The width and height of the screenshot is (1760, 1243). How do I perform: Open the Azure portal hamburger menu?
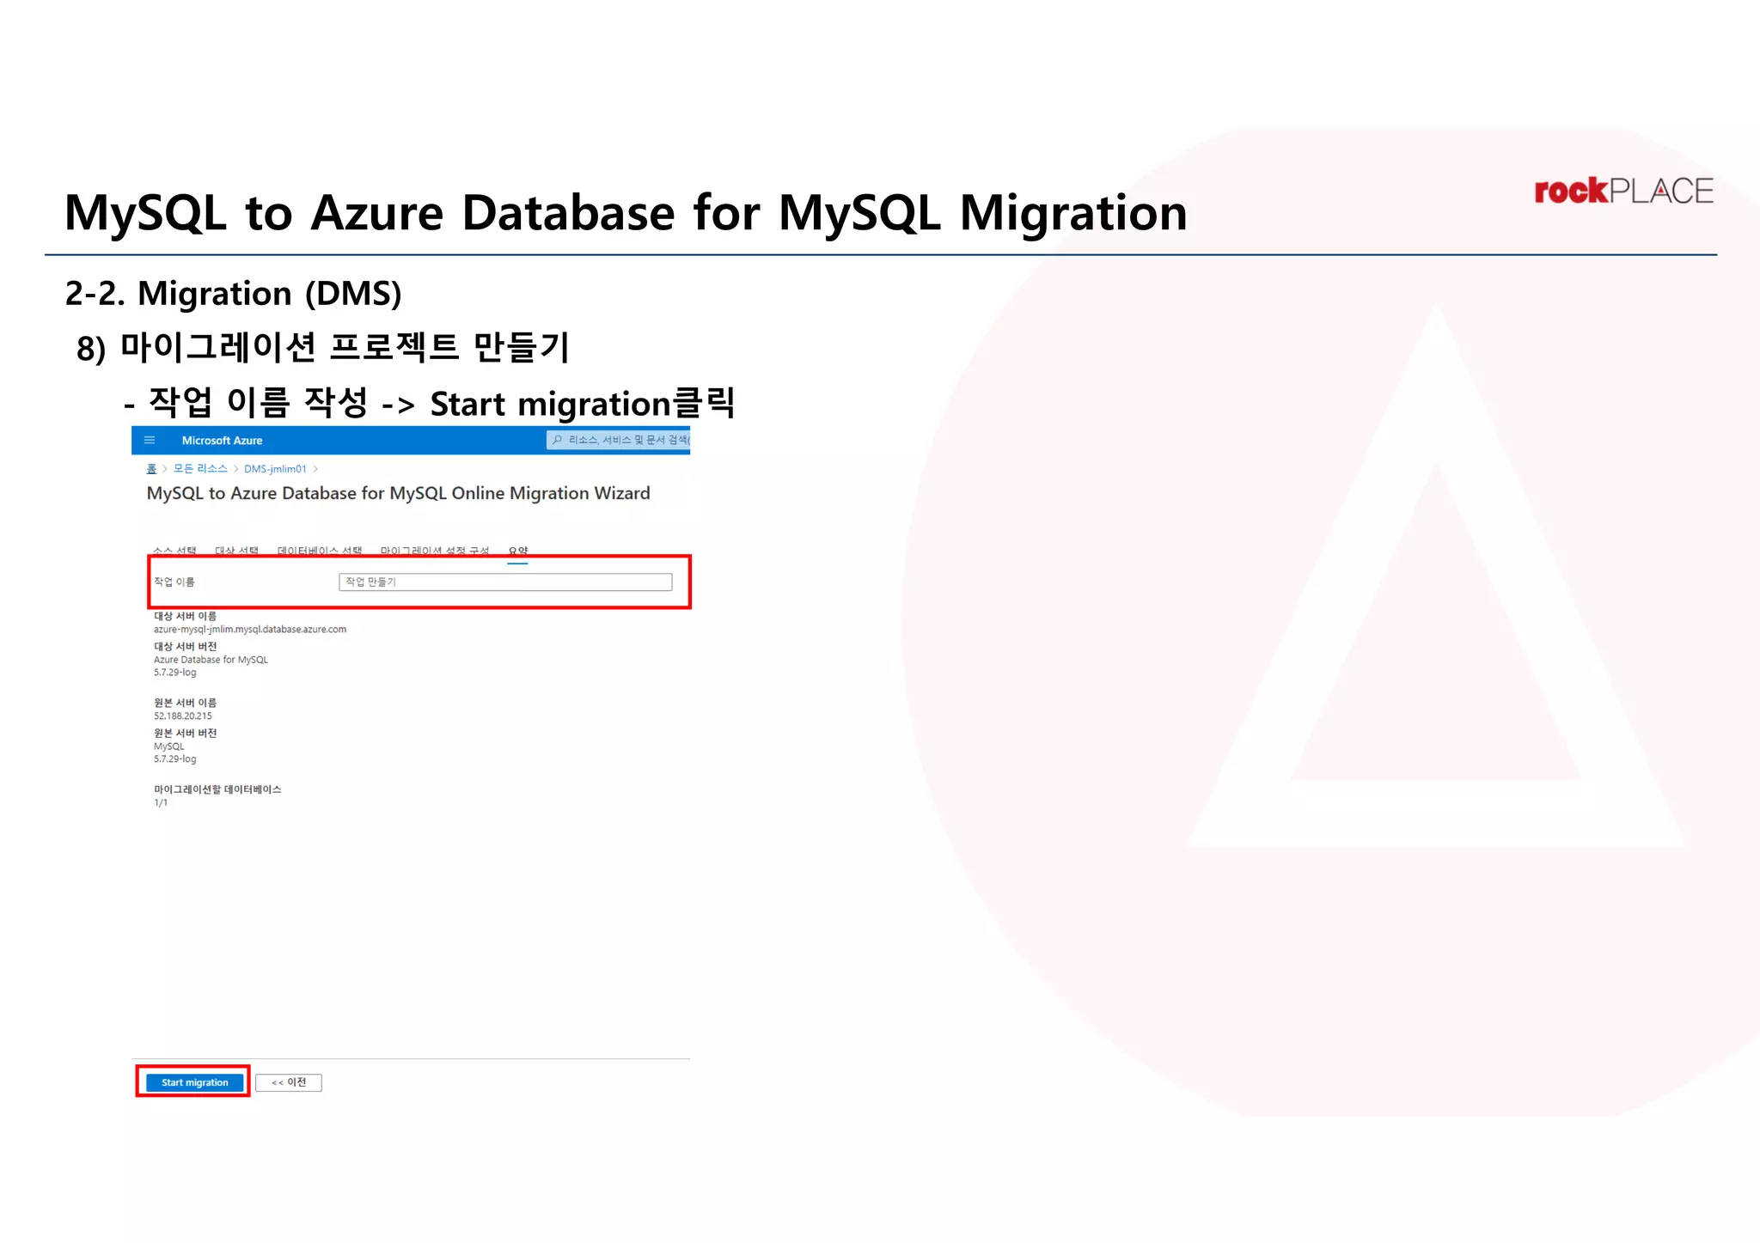(150, 441)
